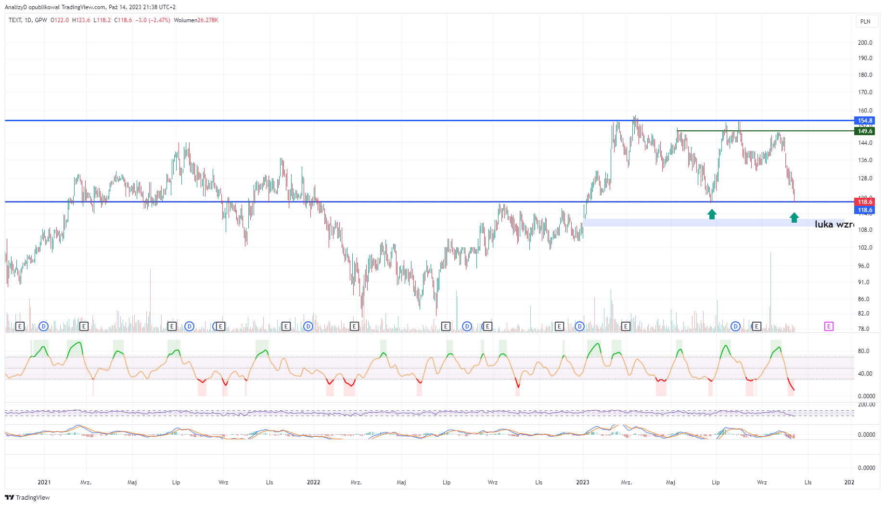Click the 80.0 oscillator scale value
This screenshot has height=506, width=885.
point(863,351)
